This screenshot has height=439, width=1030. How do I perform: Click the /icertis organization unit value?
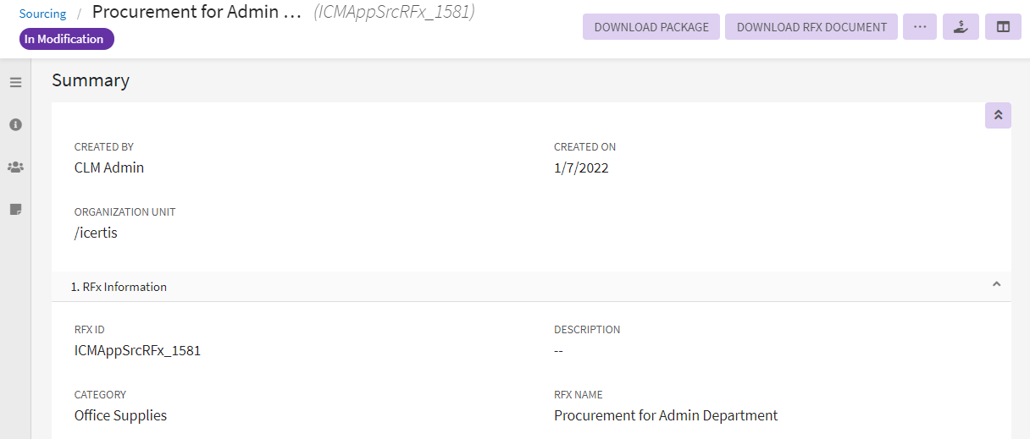96,233
